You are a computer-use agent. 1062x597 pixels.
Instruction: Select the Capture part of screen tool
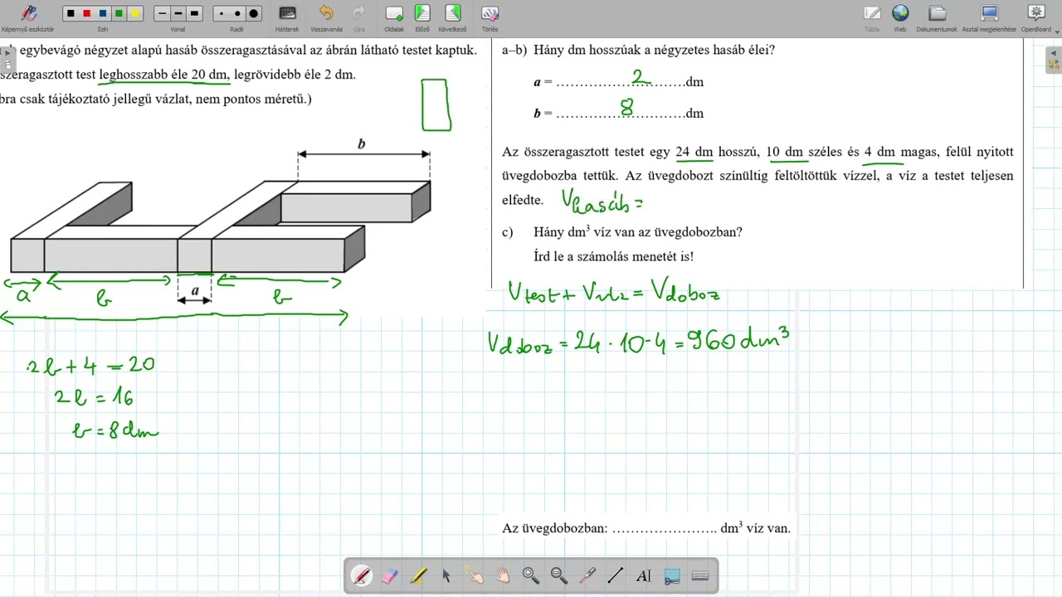(672, 575)
